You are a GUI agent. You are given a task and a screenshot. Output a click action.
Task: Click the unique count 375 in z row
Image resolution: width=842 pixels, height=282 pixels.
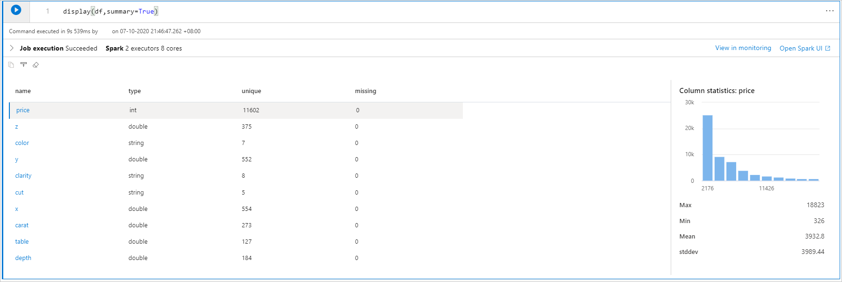pyautogui.click(x=247, y=127)
